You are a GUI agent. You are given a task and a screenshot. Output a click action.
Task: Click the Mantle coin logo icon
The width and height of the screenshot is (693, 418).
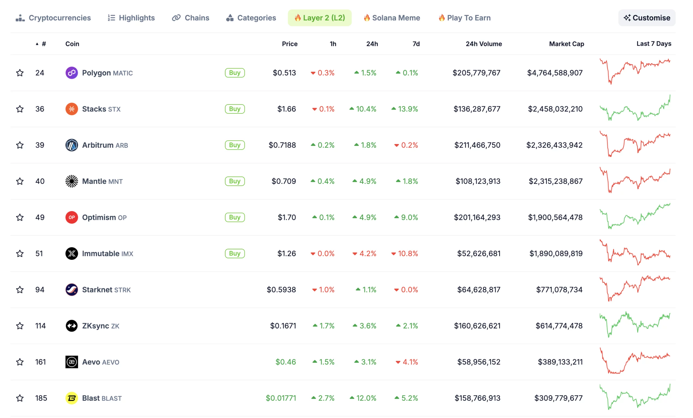(x=72, y=181)
